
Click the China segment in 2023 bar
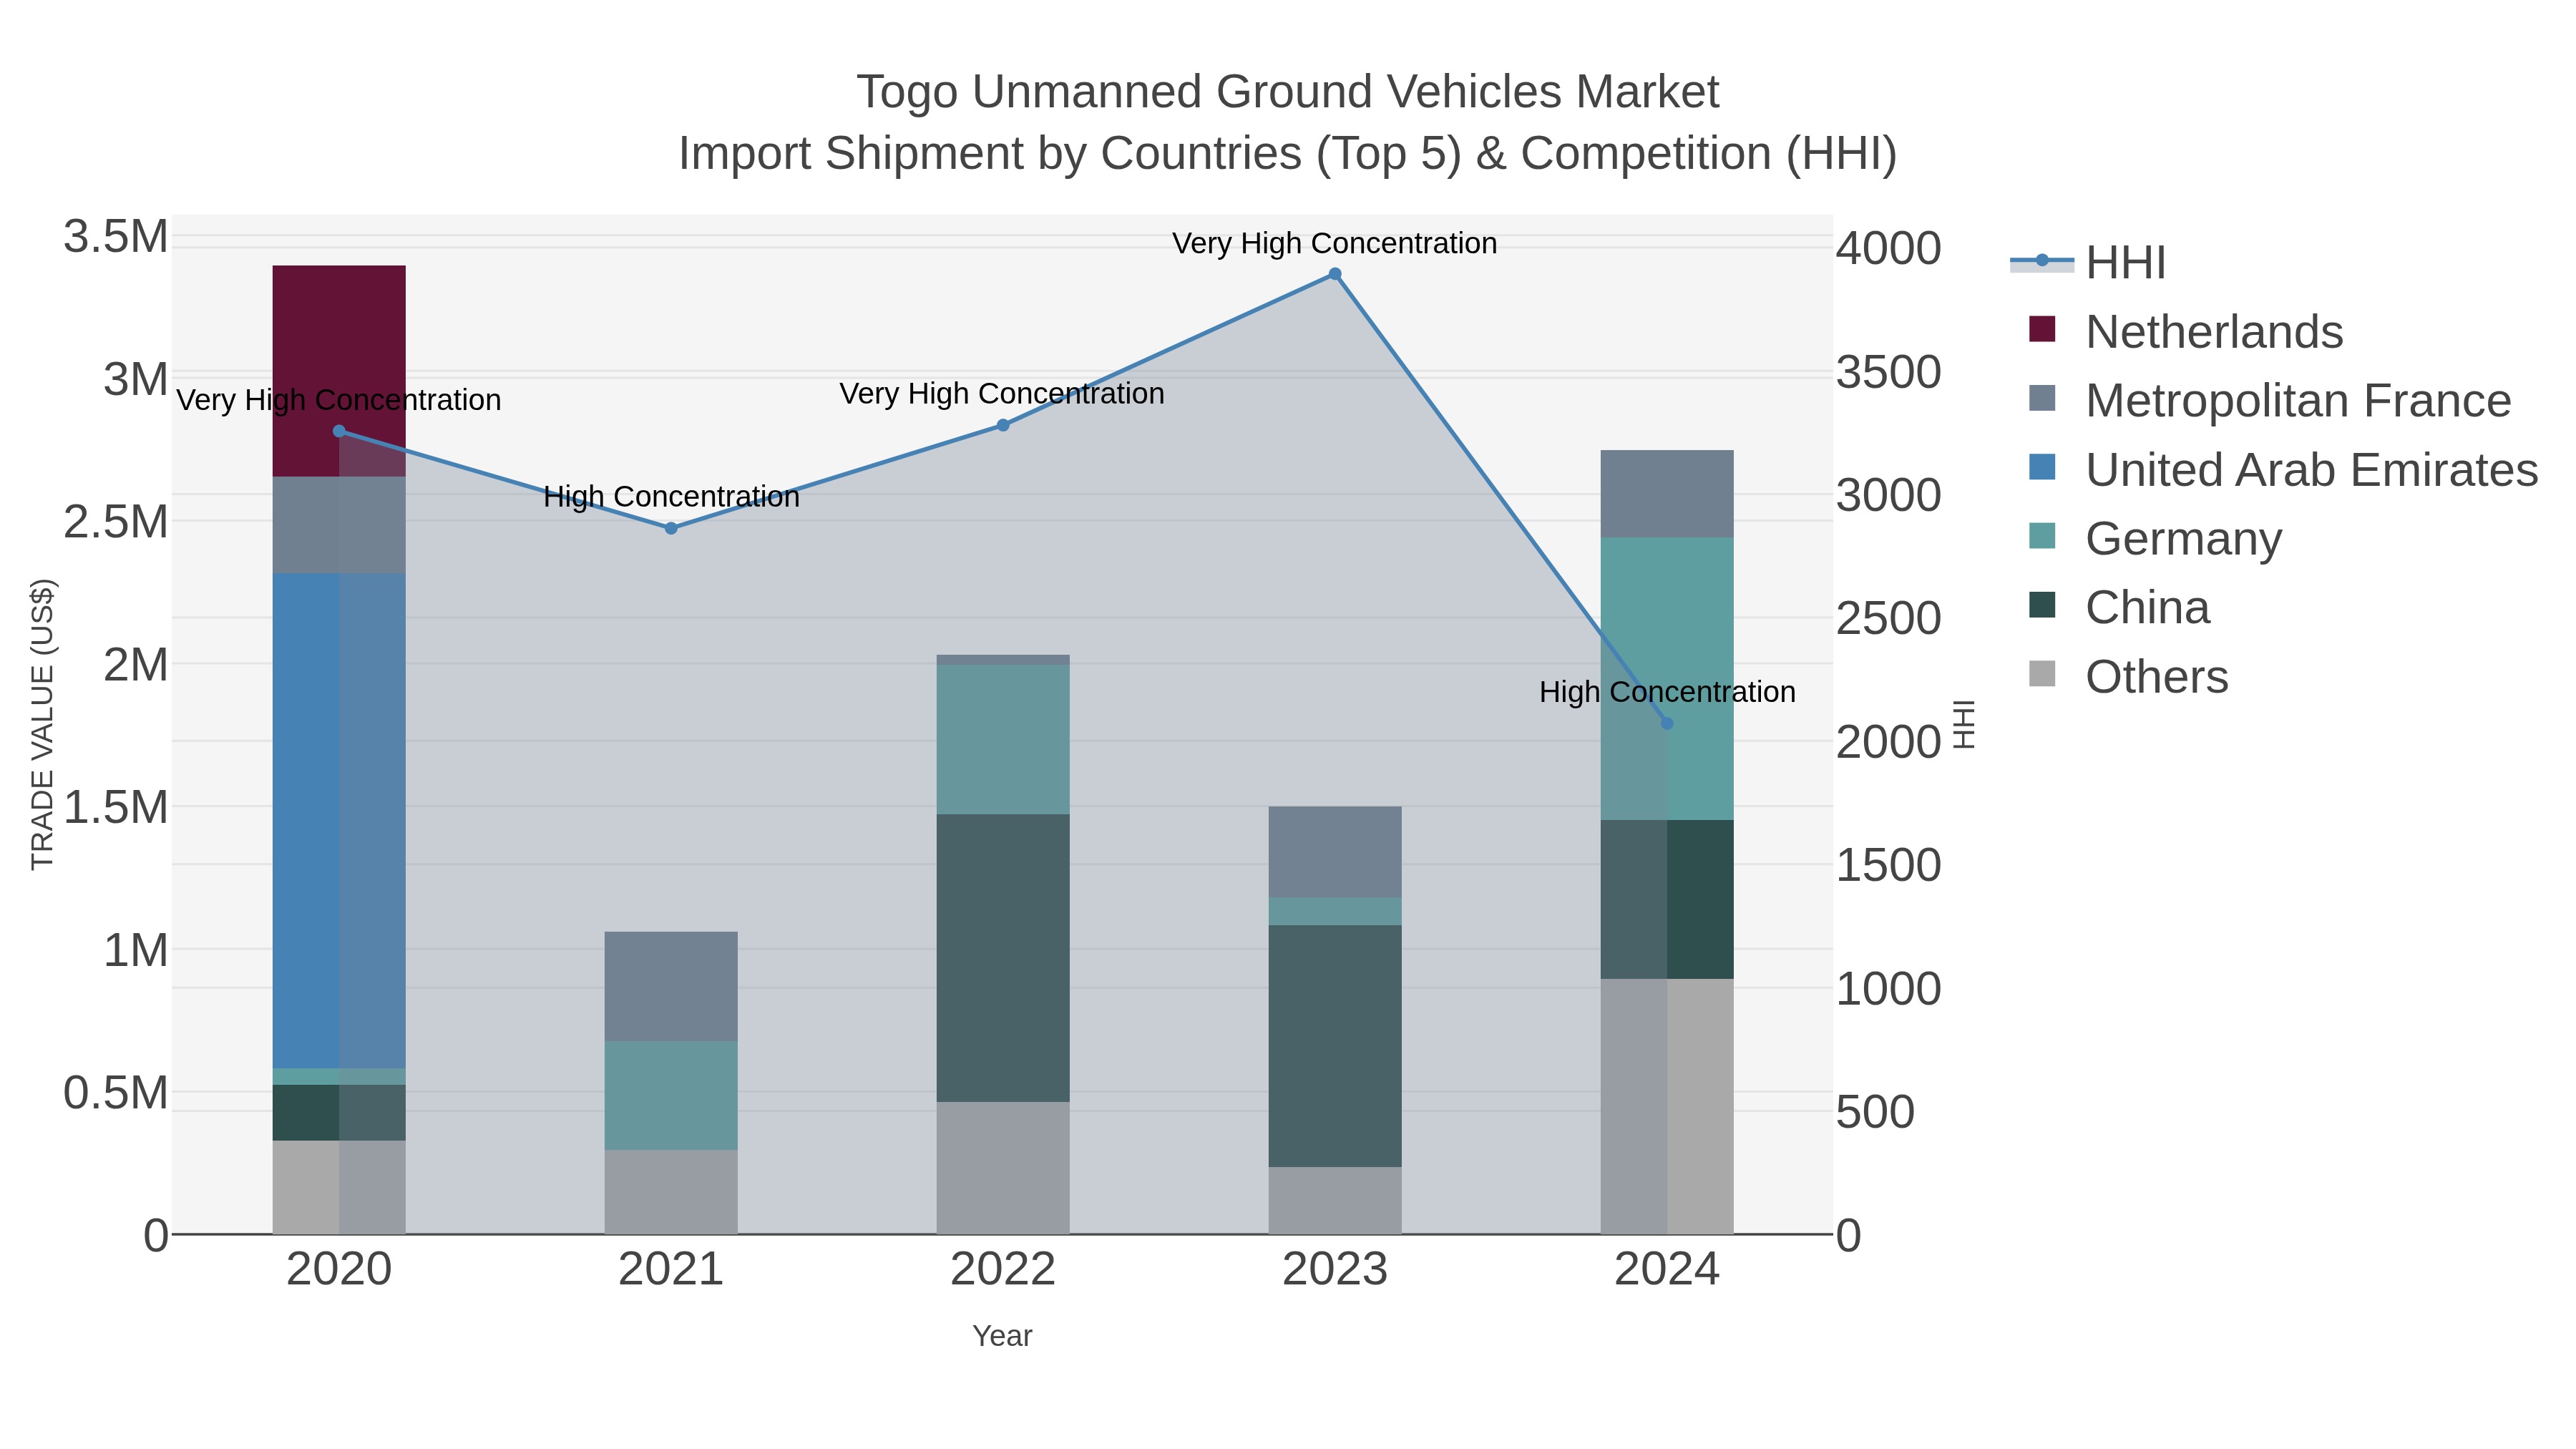1335,1046
